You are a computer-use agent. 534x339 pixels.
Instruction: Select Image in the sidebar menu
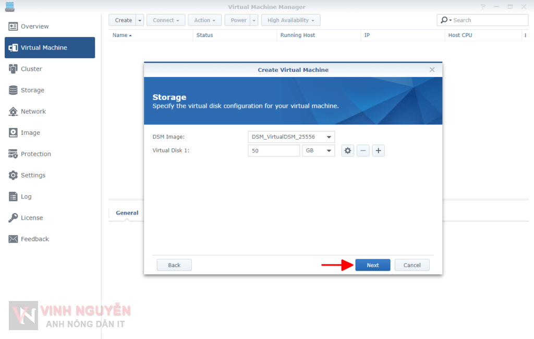[30, 133]
